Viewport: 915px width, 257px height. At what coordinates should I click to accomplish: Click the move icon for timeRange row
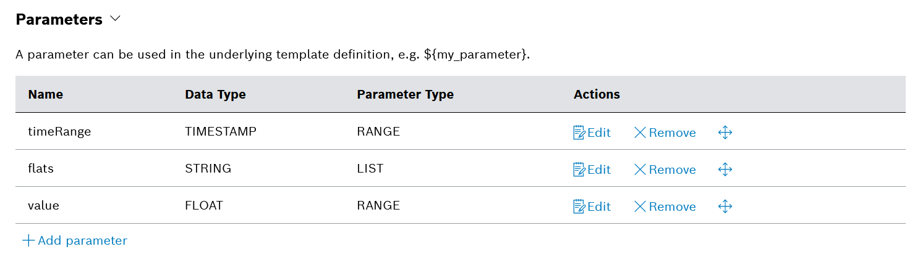click(725, 133)
